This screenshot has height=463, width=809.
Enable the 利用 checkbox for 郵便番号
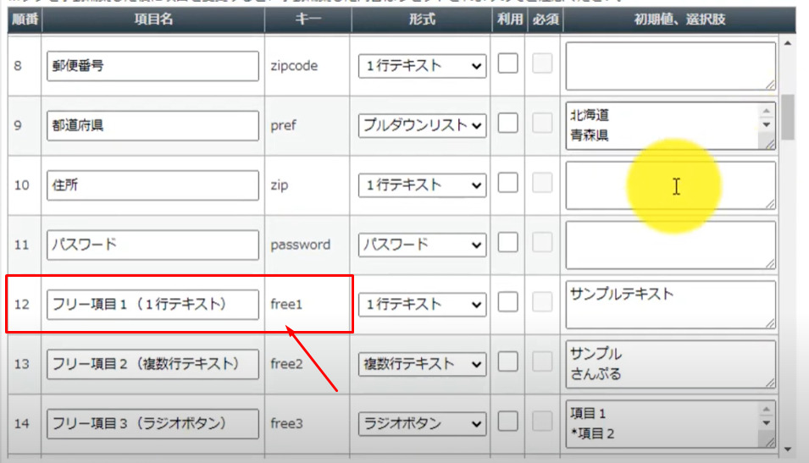click(508, 64)
